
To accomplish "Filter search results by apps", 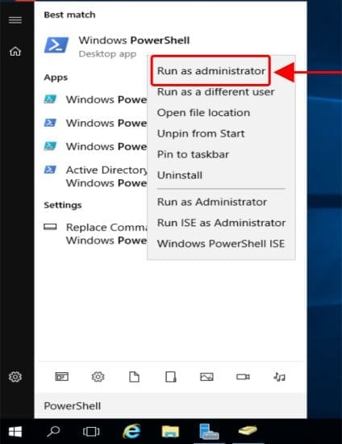I will point(61,377).
